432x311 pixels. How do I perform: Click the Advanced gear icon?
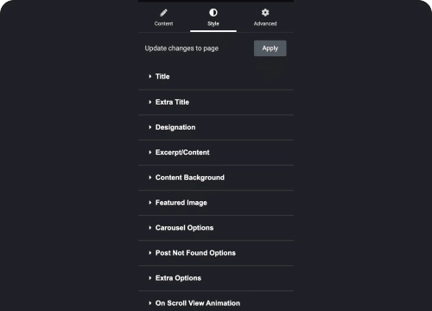pyautogui.click(x=265, y=12)
